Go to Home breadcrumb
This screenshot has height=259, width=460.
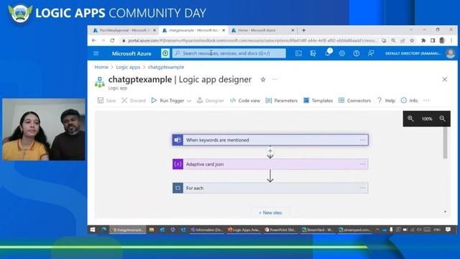(101, 67)
